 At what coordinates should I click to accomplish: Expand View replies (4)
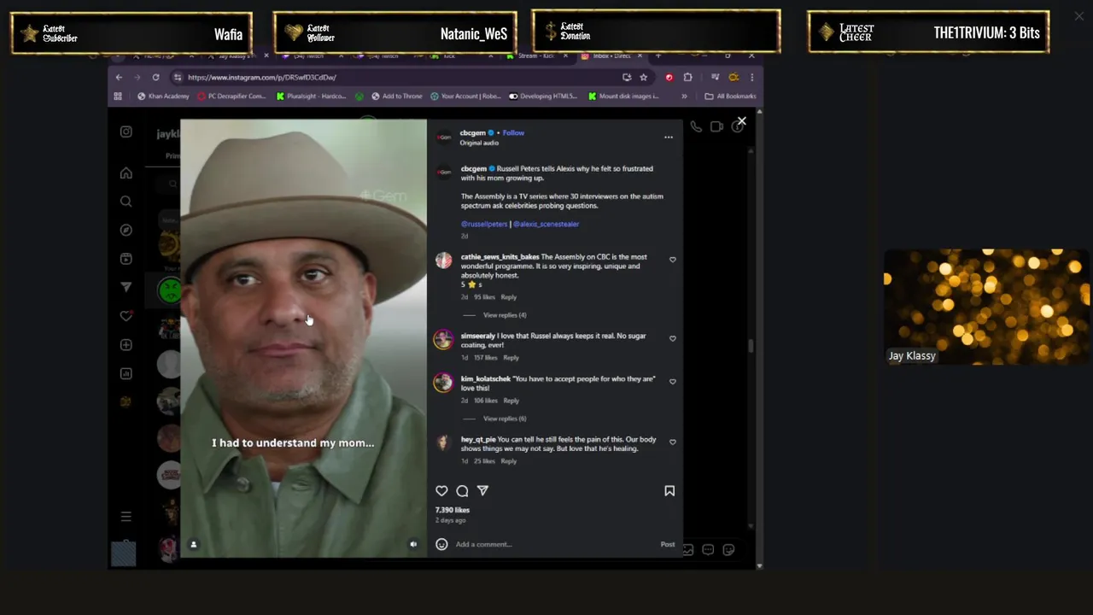tap(505, 315)
